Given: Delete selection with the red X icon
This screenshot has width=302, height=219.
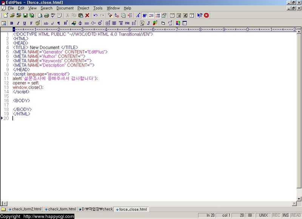Looking at the screenshot, I should pyautogui.click(x=87, y=15).
